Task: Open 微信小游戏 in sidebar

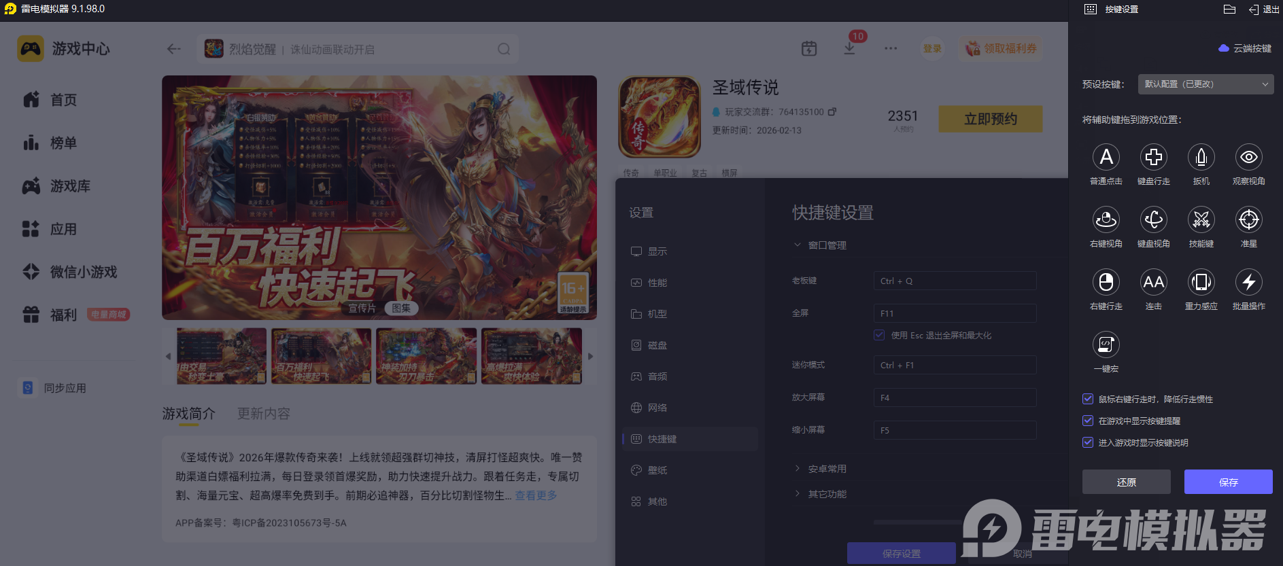Action: click(x=70, y=272)
